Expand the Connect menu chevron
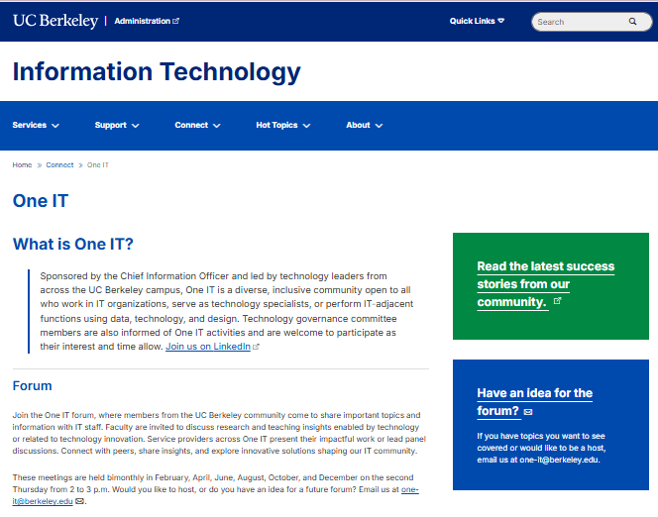 click(217, 126)
